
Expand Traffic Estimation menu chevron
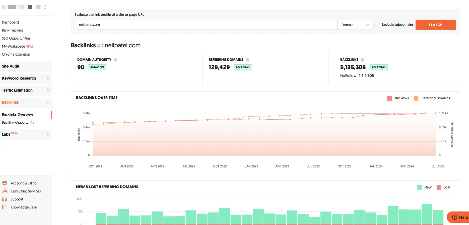[48, 90]
